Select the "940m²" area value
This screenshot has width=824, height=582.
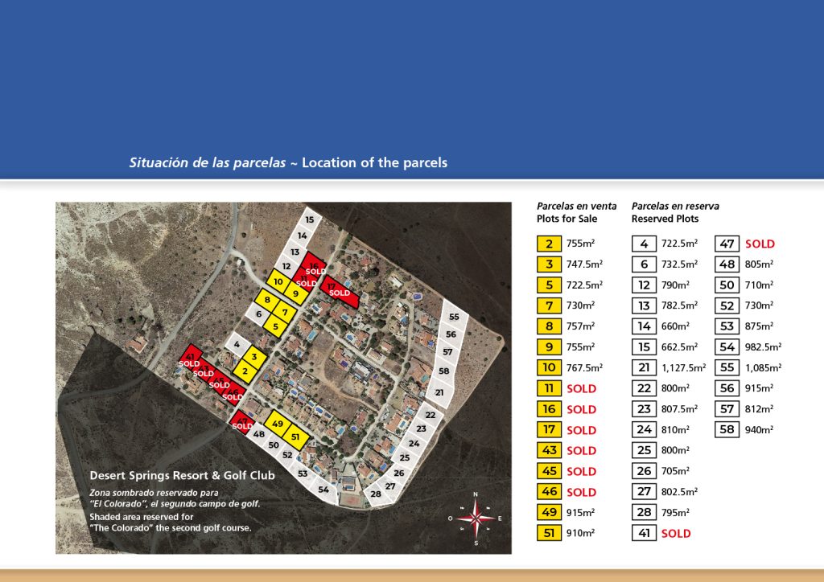click(x=759, y=429)
